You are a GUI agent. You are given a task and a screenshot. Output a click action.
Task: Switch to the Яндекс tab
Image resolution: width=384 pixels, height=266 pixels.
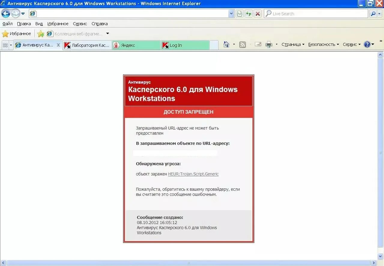136,45
